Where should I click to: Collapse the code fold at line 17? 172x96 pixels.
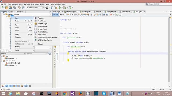(x=58, y=54)
